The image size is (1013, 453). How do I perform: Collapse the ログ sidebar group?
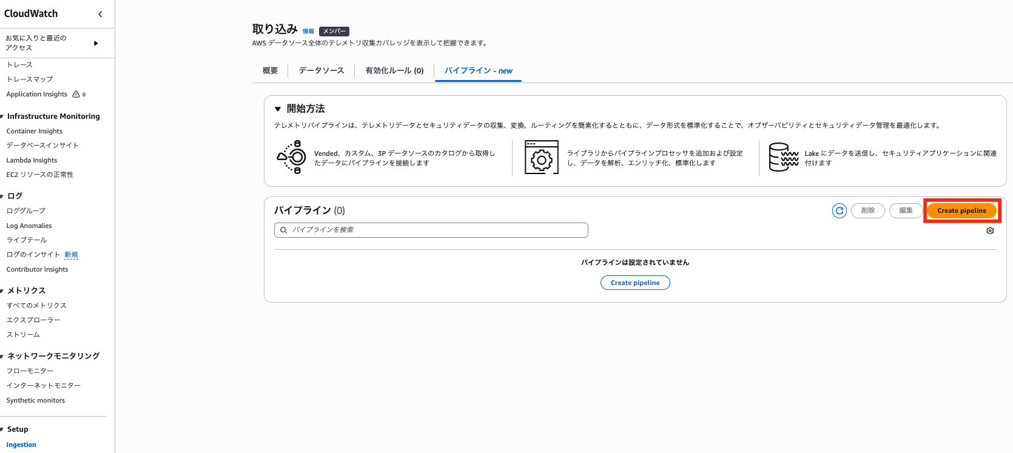(x=2, y=196)
